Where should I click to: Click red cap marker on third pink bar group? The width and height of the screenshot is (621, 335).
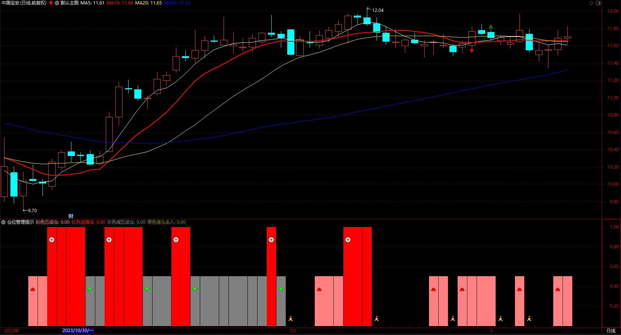click(433, 289)
